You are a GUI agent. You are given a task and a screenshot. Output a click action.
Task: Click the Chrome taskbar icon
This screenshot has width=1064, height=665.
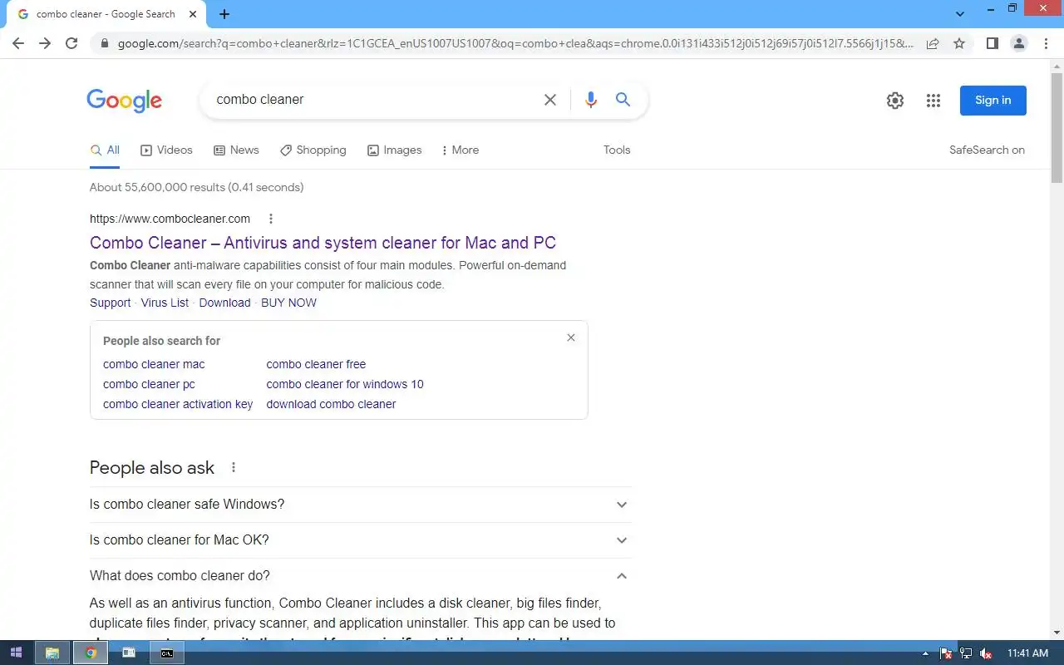91,653
